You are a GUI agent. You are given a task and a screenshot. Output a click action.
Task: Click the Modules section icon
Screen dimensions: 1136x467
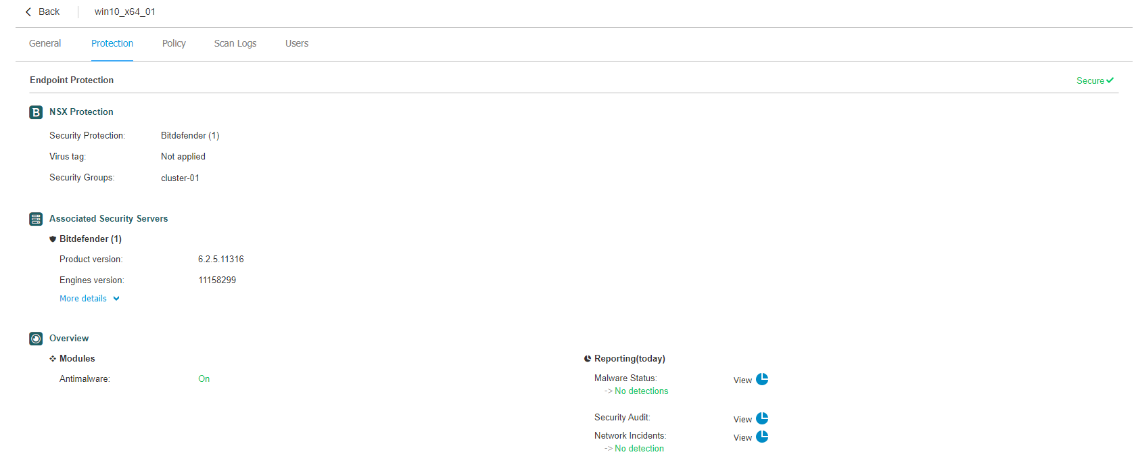[x=53, y=359]
